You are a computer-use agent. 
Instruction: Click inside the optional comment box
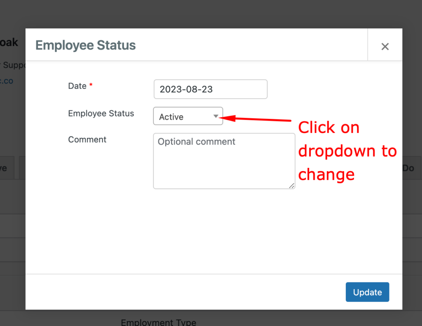click(224, 161)
